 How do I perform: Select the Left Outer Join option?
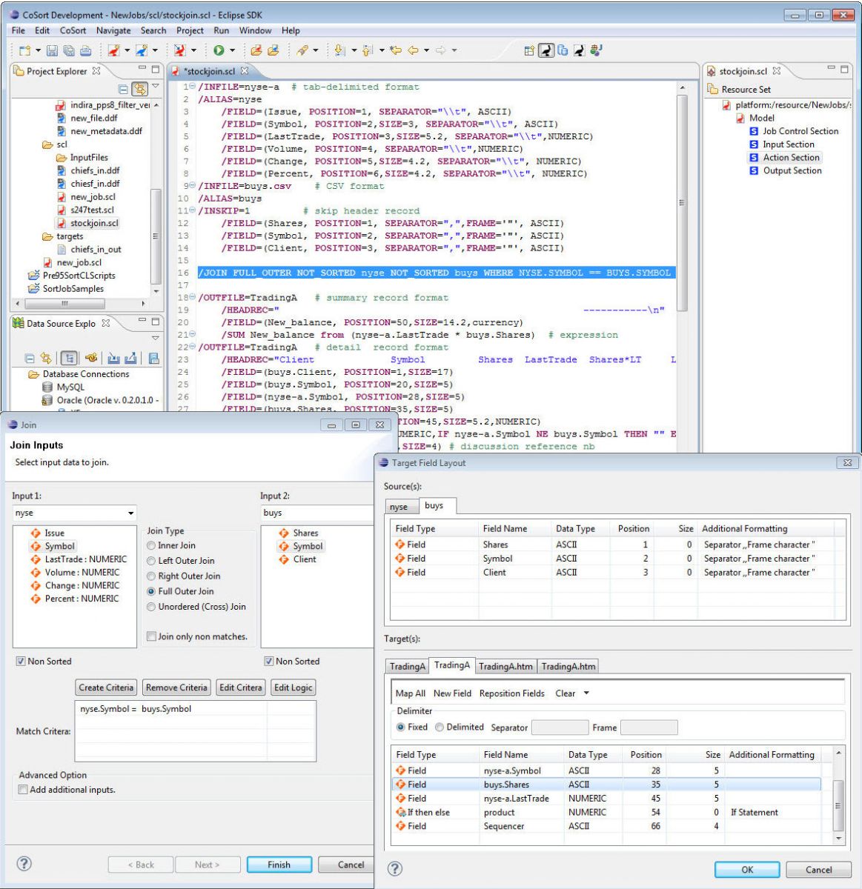[151, 561]
